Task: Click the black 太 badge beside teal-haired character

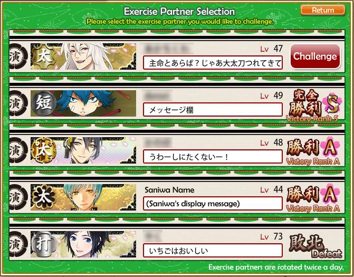Action: click(x=44, y=197)
